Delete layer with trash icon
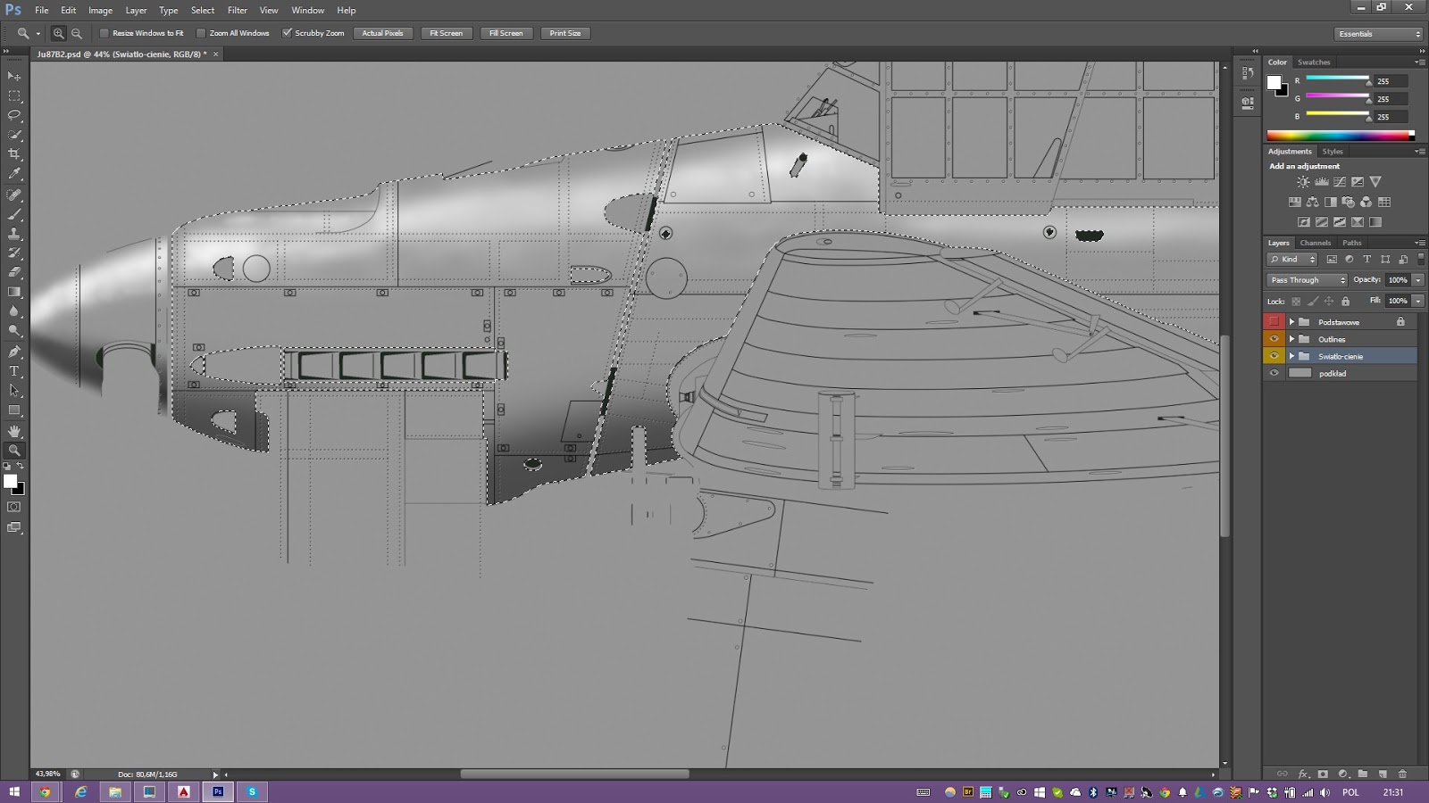Screen dimensions: 1429x803 (1402, 774)
